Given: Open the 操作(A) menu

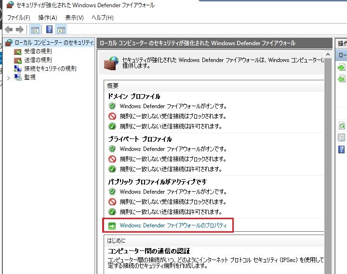Looking at the screenshot, I should tap(48, 18).
